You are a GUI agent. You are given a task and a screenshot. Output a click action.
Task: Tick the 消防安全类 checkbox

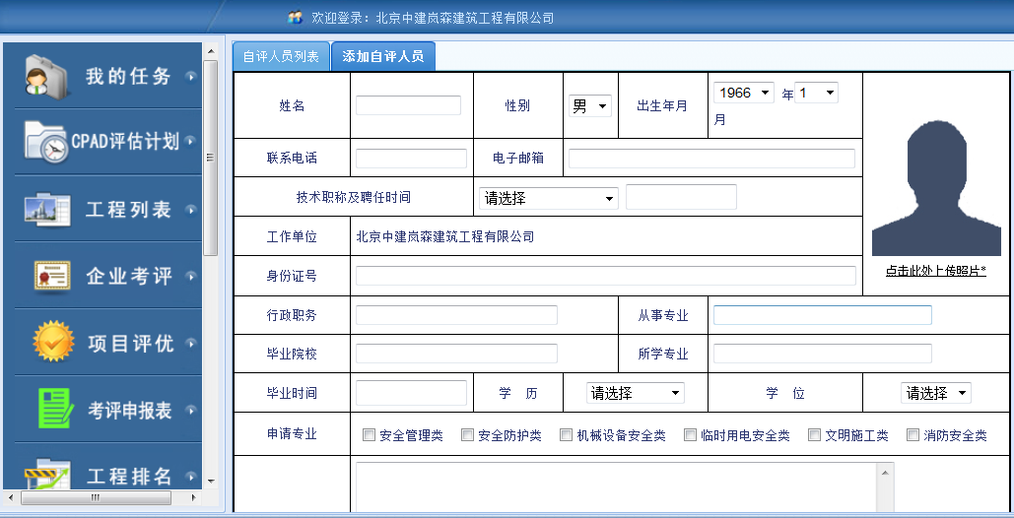click(913, 434)
